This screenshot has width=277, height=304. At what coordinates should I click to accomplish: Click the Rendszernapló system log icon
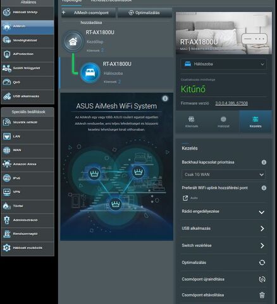tap(7, 234)
